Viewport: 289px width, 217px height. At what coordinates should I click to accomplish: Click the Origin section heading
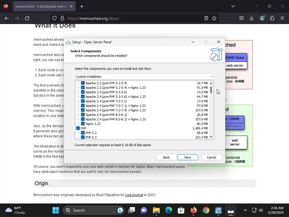pos(41,183)
